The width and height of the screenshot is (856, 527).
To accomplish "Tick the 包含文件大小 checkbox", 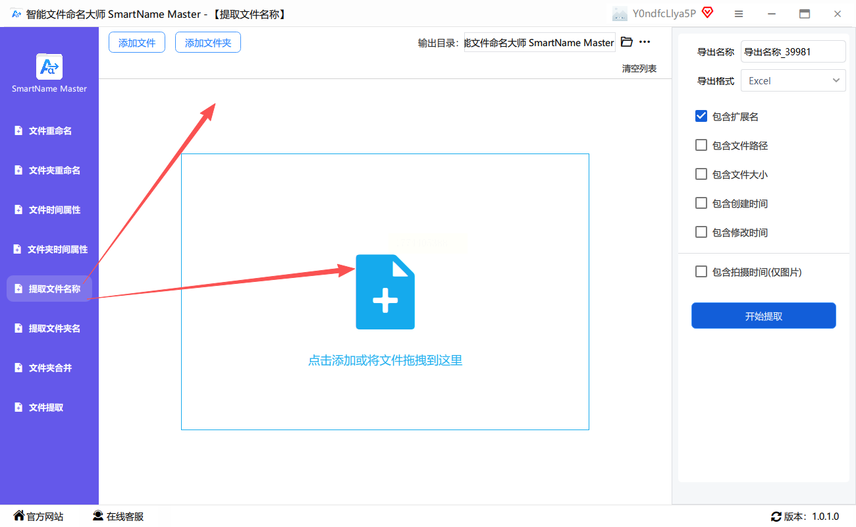I will [x=701, y=174].
